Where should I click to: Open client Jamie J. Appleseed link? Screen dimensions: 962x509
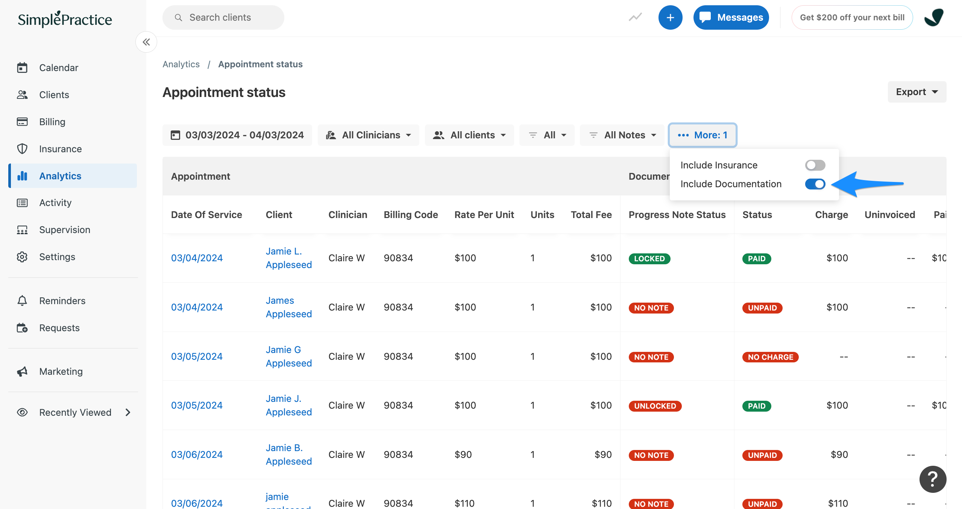(288, 405)
